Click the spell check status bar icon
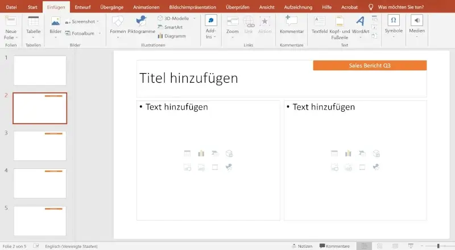Viewport: 455px width, 250px height. pyautogui.click(x=36, y=246)
